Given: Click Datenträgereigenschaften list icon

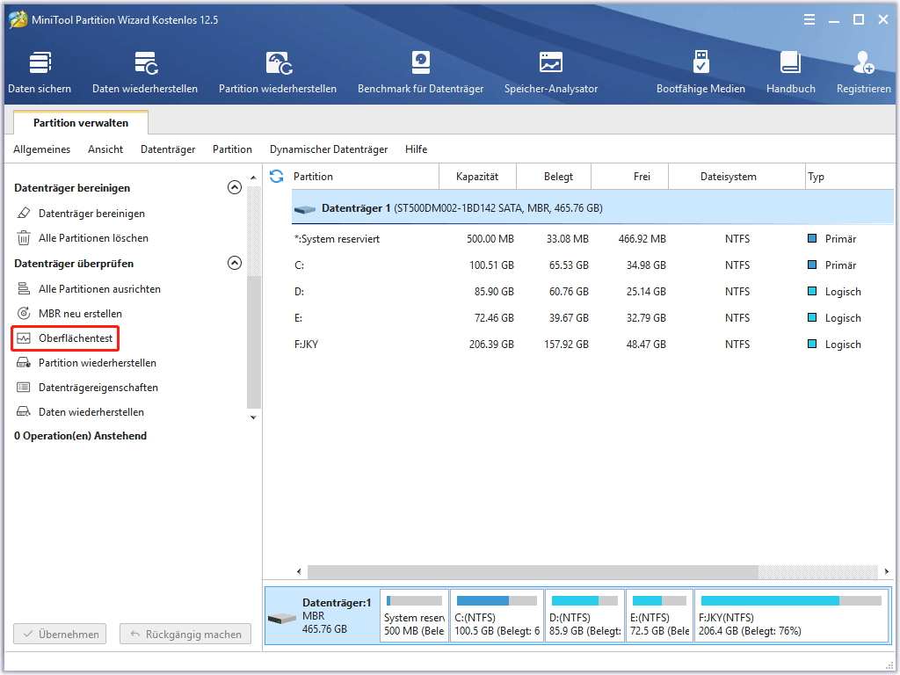Looking at the screenshot, I should point(24,388).
